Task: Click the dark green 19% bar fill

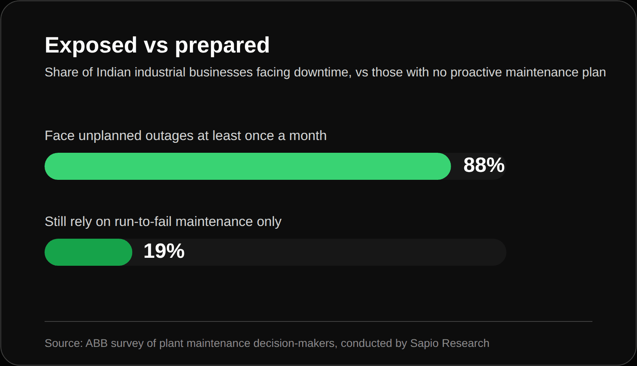Action: 88,252
